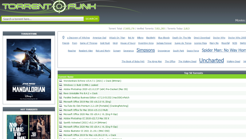Open Spotify Activated (2021) torrent link
The image size is (246, 139).
[x=85, y=122]
